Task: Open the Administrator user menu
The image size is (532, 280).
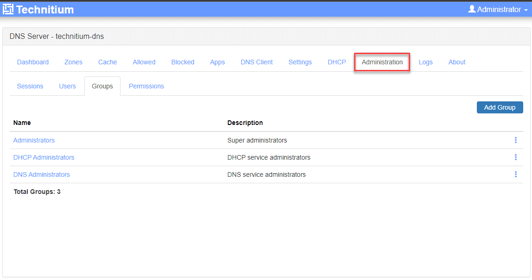Action: coord(498,10)
